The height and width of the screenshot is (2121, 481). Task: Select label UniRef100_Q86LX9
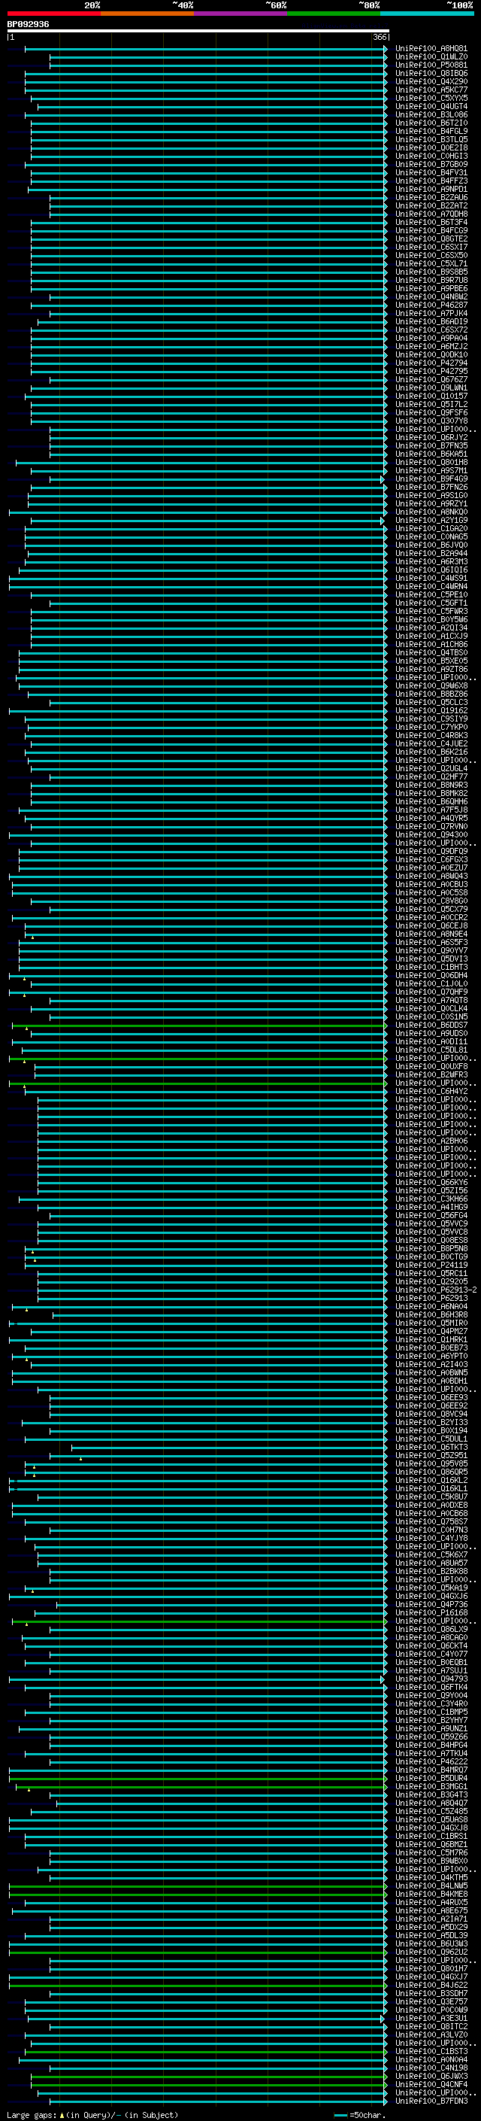coord(431,1629)
